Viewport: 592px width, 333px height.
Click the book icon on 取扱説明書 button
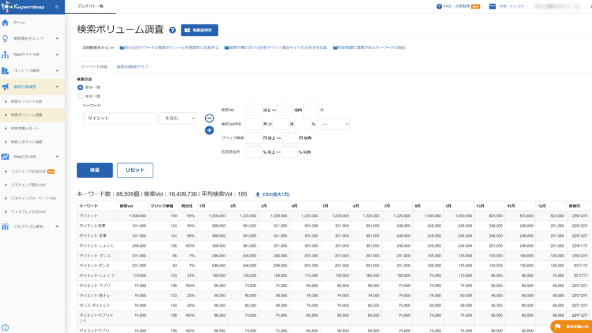pyautogui.click(x=187, y=30)
